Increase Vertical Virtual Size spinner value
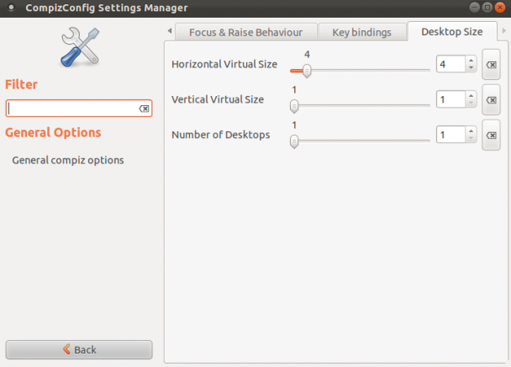The image size is (511, 367). click(471, 96)
